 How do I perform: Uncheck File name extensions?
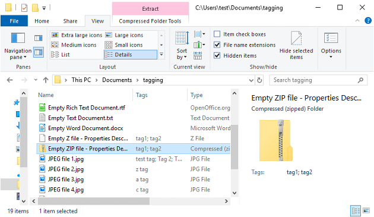pyautogui.click(x=217, y=45)
